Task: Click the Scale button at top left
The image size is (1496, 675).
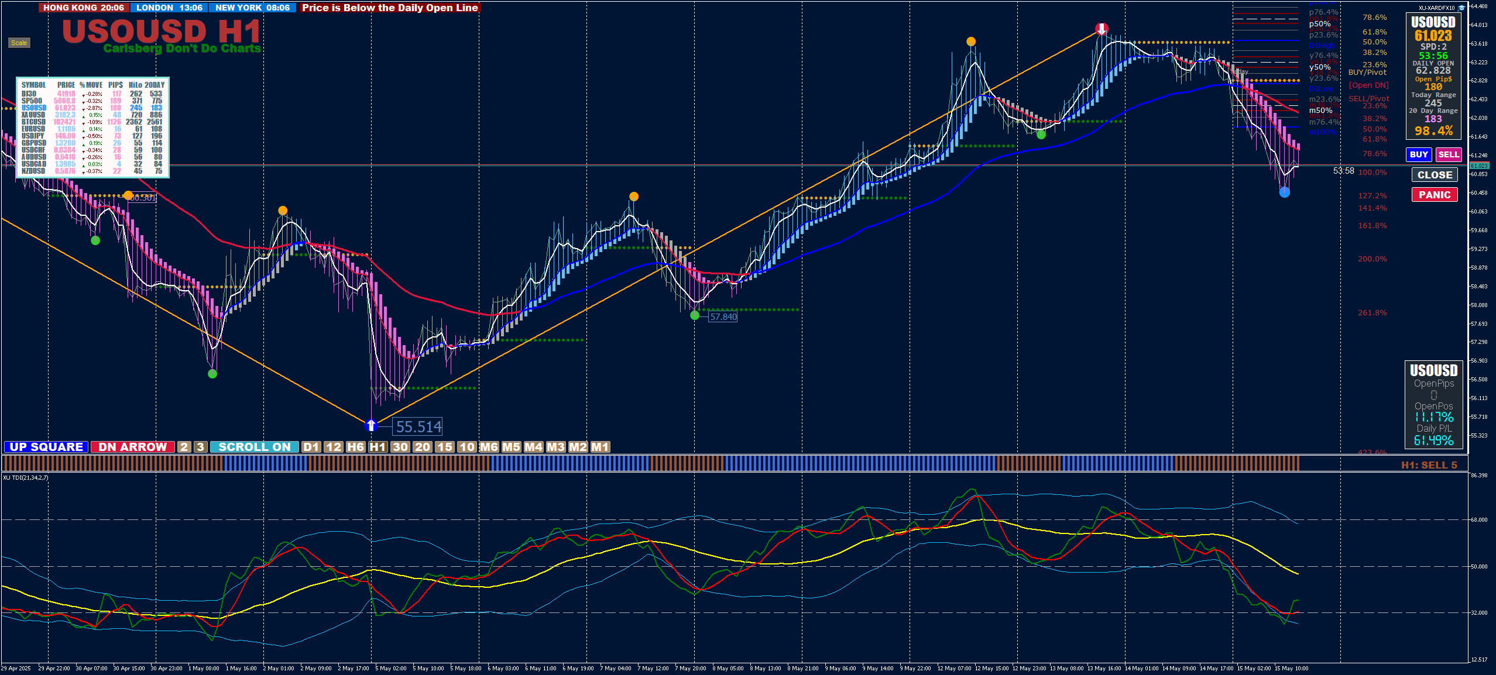Action: pyautogui.click(x=19, y=43)
